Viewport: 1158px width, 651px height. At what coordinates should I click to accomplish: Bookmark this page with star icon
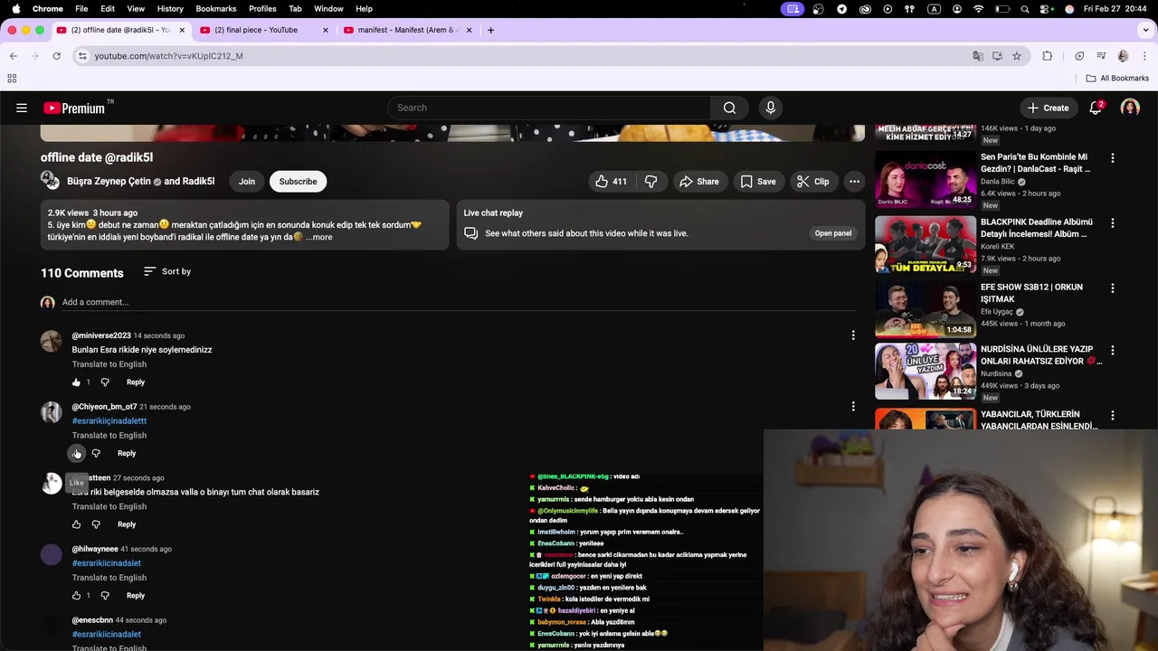(x=1017, y=56)
